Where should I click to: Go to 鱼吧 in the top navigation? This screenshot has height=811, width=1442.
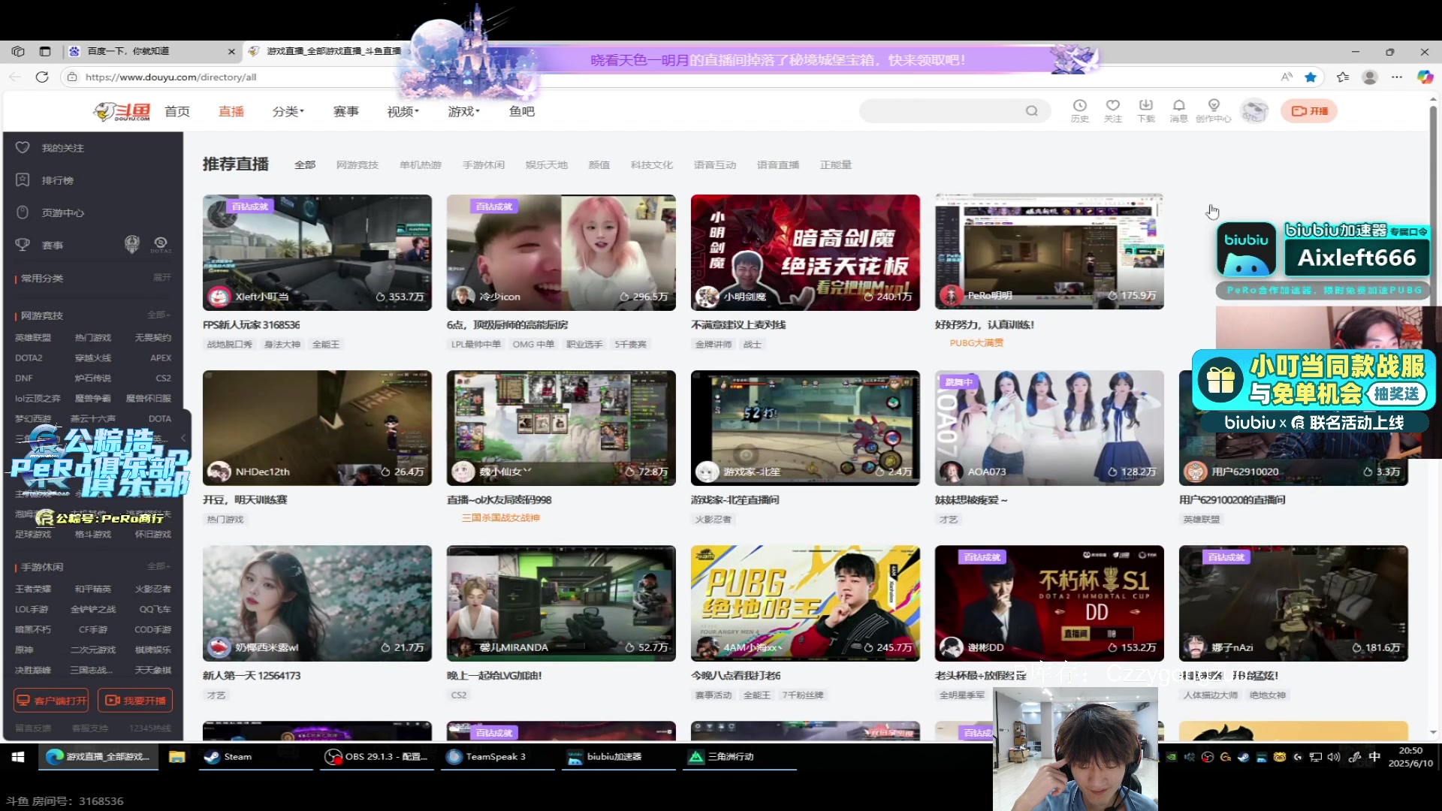click(x=522, y=111)
